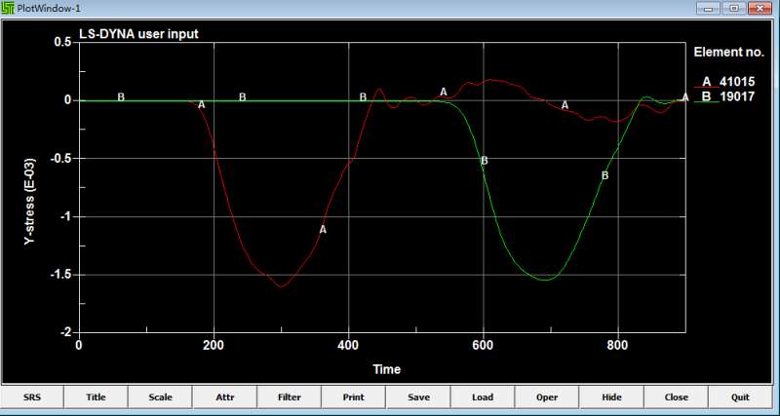Click the y-axis tick label -0.5
This screenshot has height=416, width=780.
point(61,159)
